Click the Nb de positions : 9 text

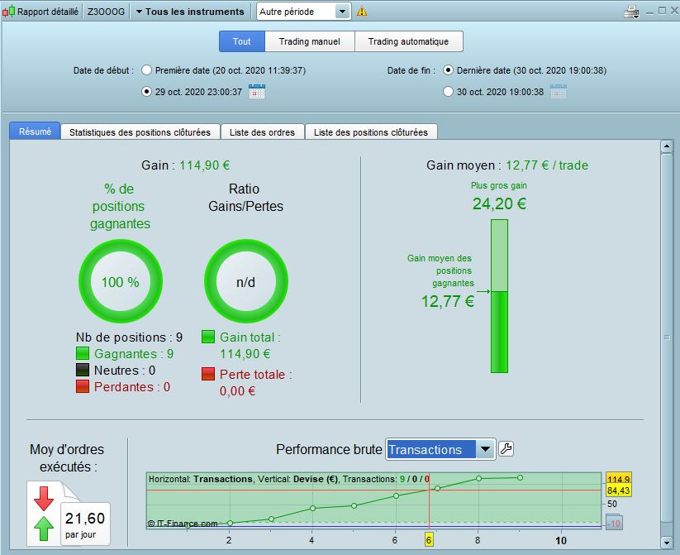coord(129,337)
